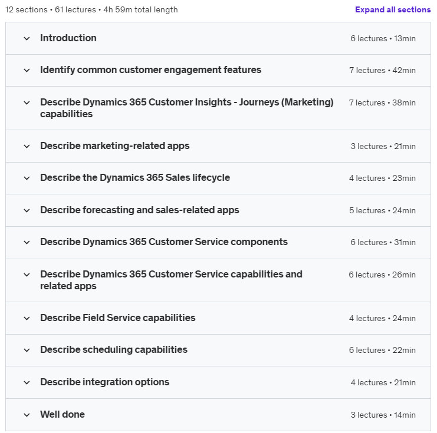Select 'Describe Field Service capabilities' title
437x433 pixels.
coord(117,318)
